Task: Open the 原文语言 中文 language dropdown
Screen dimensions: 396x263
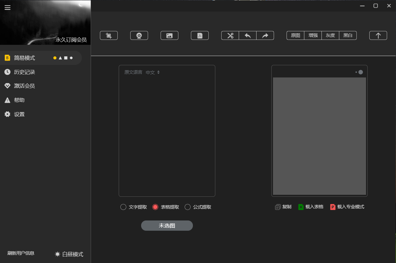Action: click(153, 73)
